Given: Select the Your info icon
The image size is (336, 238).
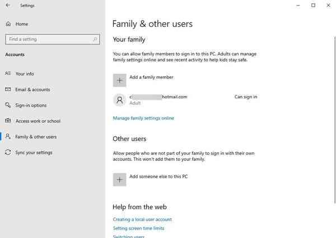Looking at the screenshot, I should [x=8, y=74].
